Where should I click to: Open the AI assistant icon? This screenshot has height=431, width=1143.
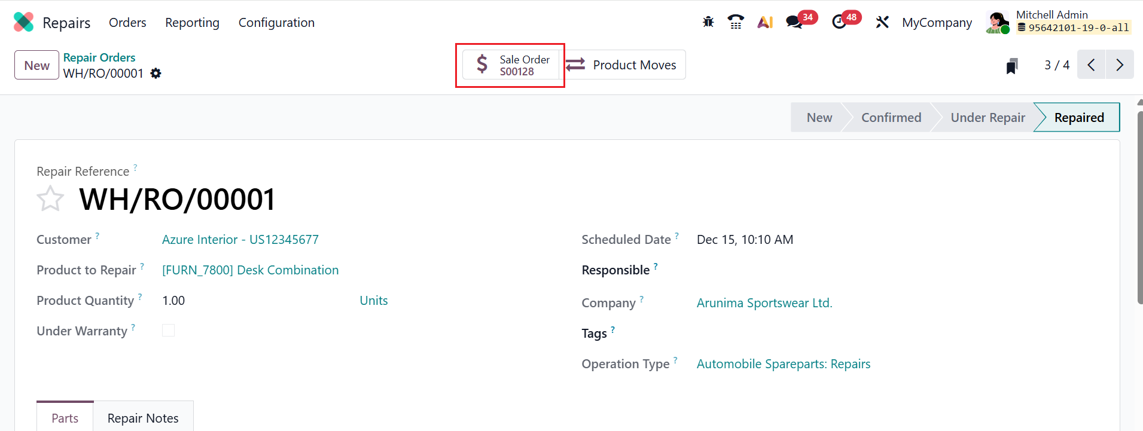765,22
